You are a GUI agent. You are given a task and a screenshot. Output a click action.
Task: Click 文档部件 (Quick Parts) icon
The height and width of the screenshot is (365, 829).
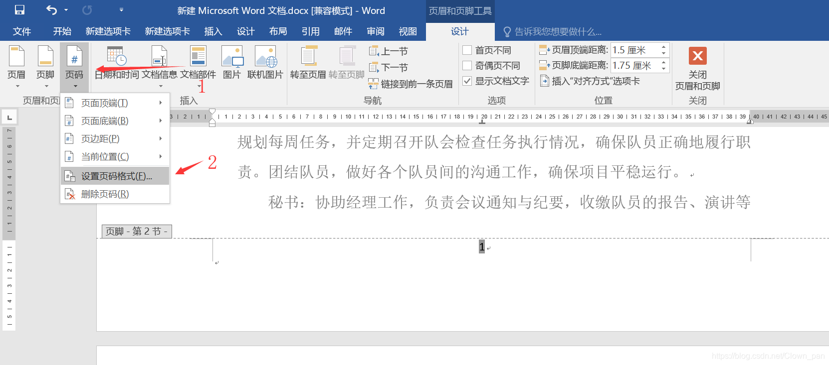coord(198,56)
